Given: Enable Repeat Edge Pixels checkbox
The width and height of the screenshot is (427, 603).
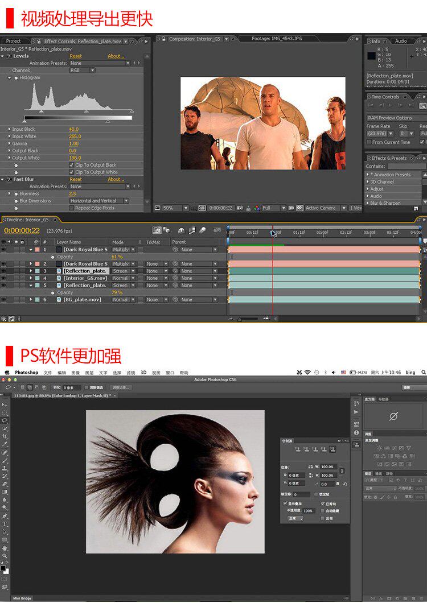Looking at the screenshot, I should pos(71,208).
